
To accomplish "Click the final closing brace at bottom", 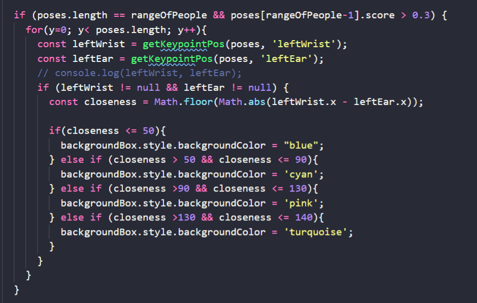I will (17, 290).
